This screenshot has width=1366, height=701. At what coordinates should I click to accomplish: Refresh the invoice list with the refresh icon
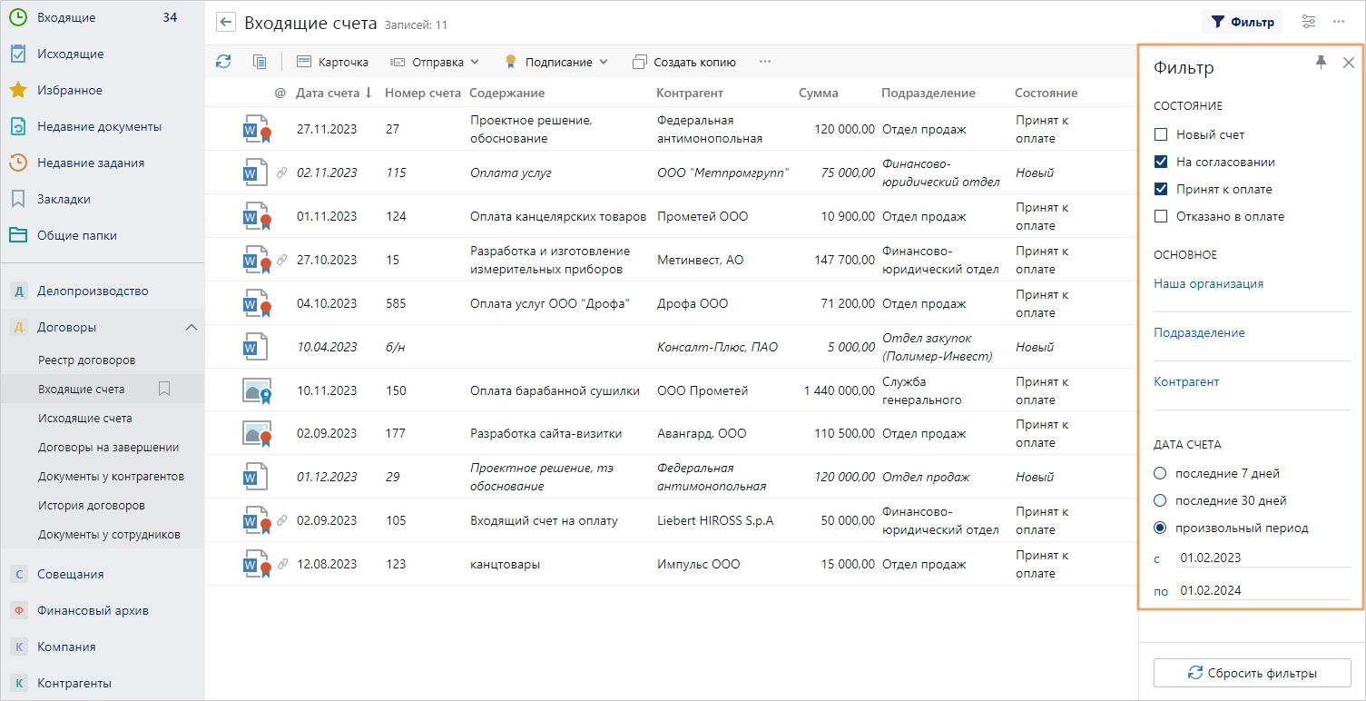click(223, 62)
